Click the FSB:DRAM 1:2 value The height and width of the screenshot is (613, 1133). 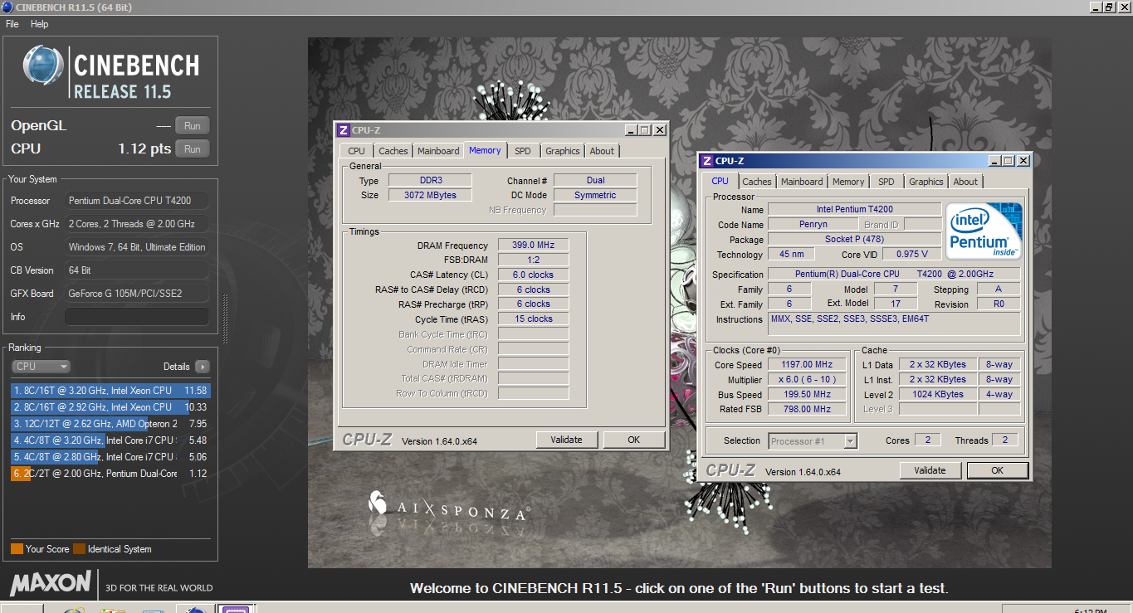click(x=533, y=260)
